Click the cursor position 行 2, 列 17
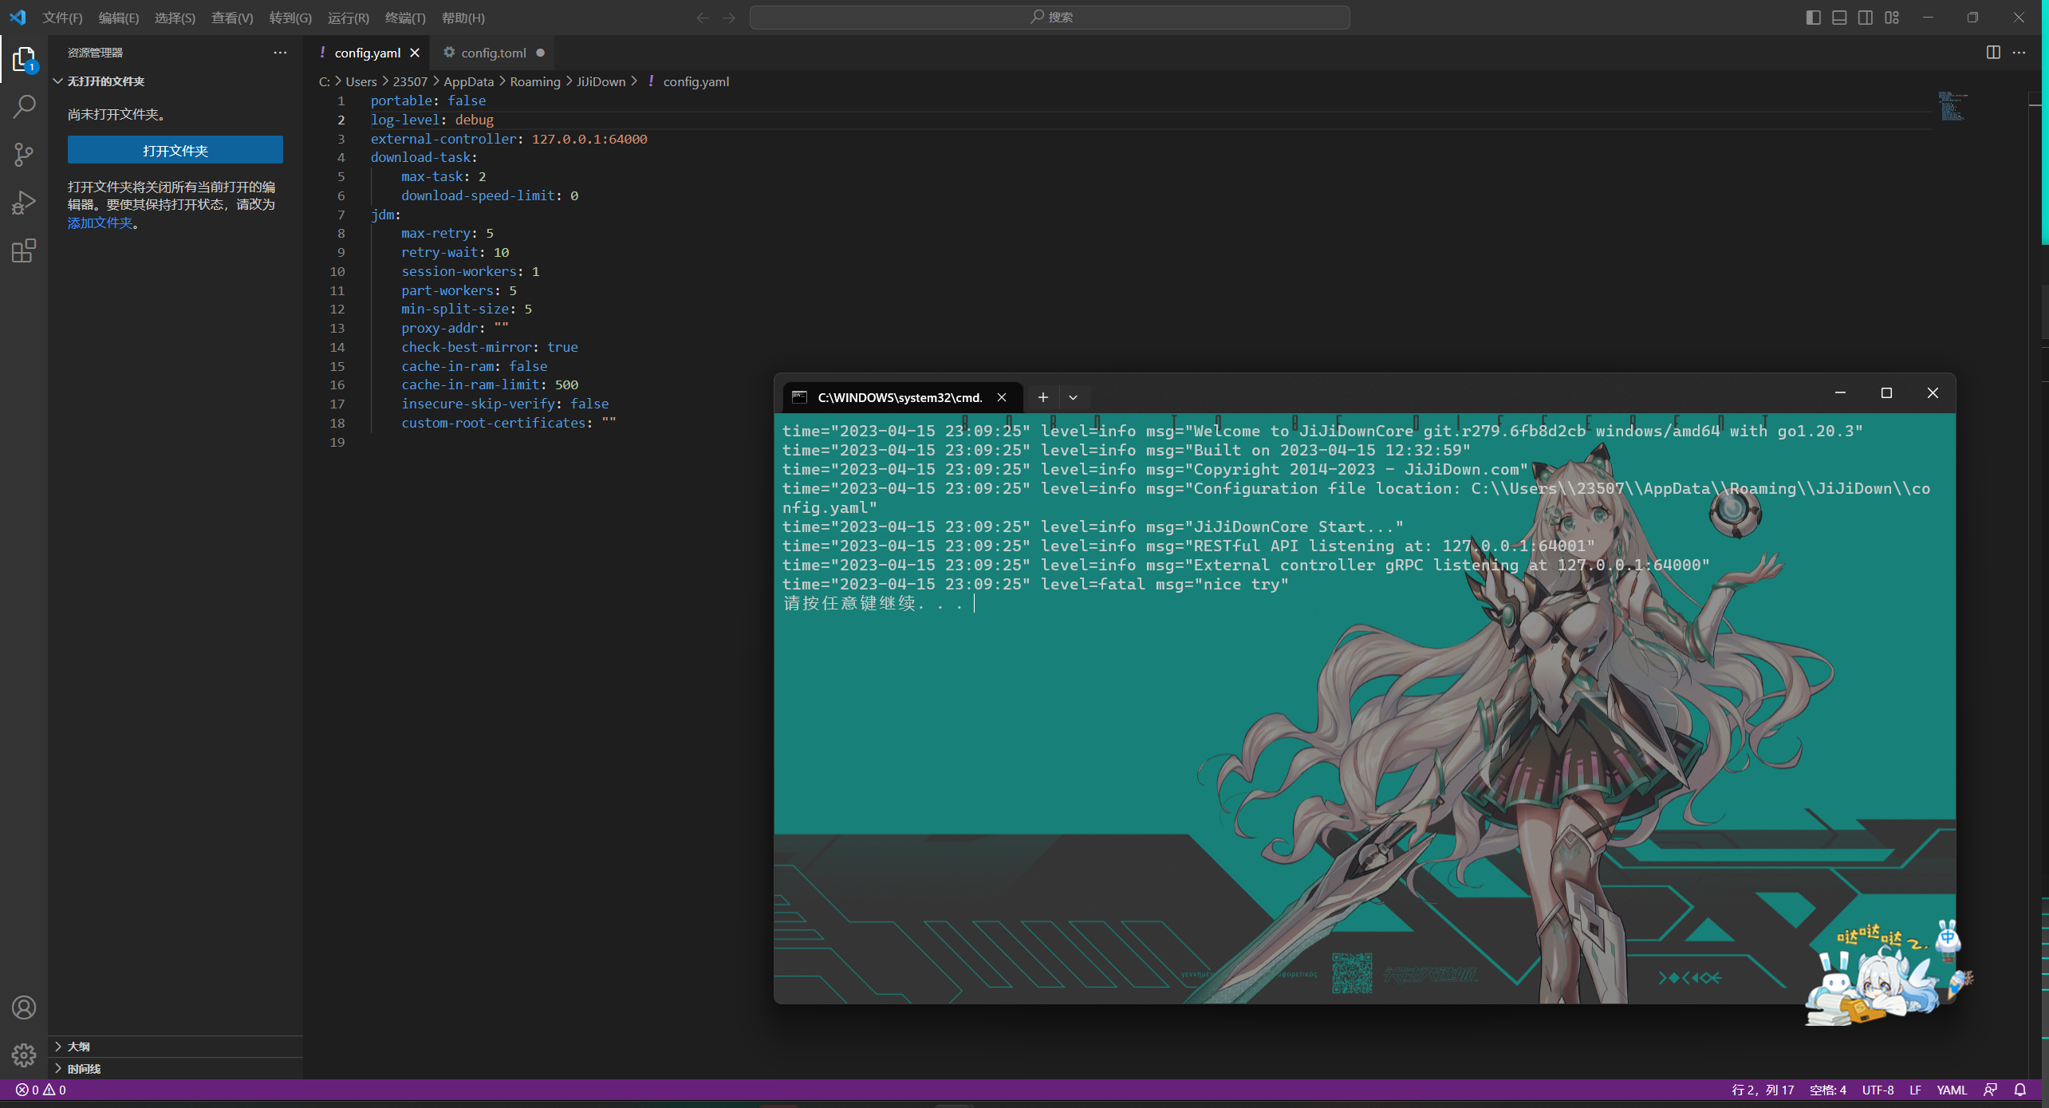Image resolution: width=2049 pixels, height=1108 pixels. (1763, 1090)
